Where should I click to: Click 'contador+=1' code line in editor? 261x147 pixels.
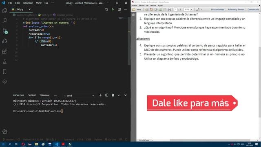pyautogui.click(x=49, y=45)
